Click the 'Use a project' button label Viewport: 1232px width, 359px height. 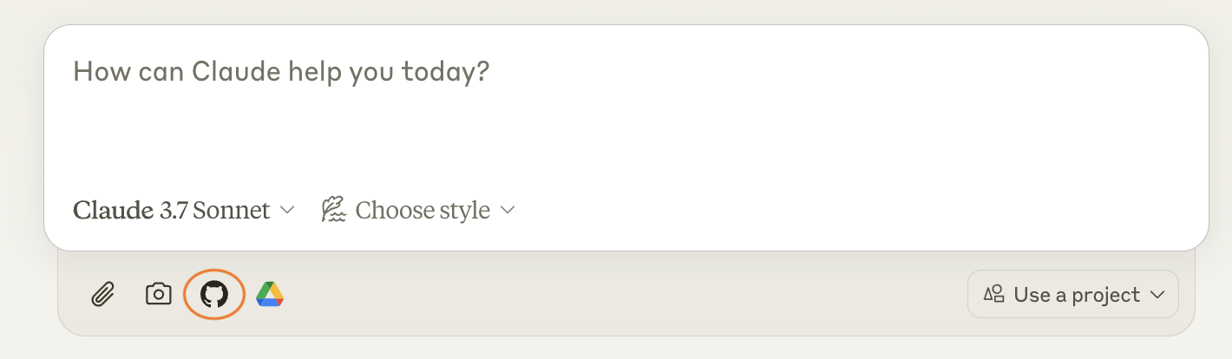coord(1077,295)
